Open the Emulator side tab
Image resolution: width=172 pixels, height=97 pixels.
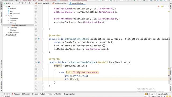click(x=171, y=87)
